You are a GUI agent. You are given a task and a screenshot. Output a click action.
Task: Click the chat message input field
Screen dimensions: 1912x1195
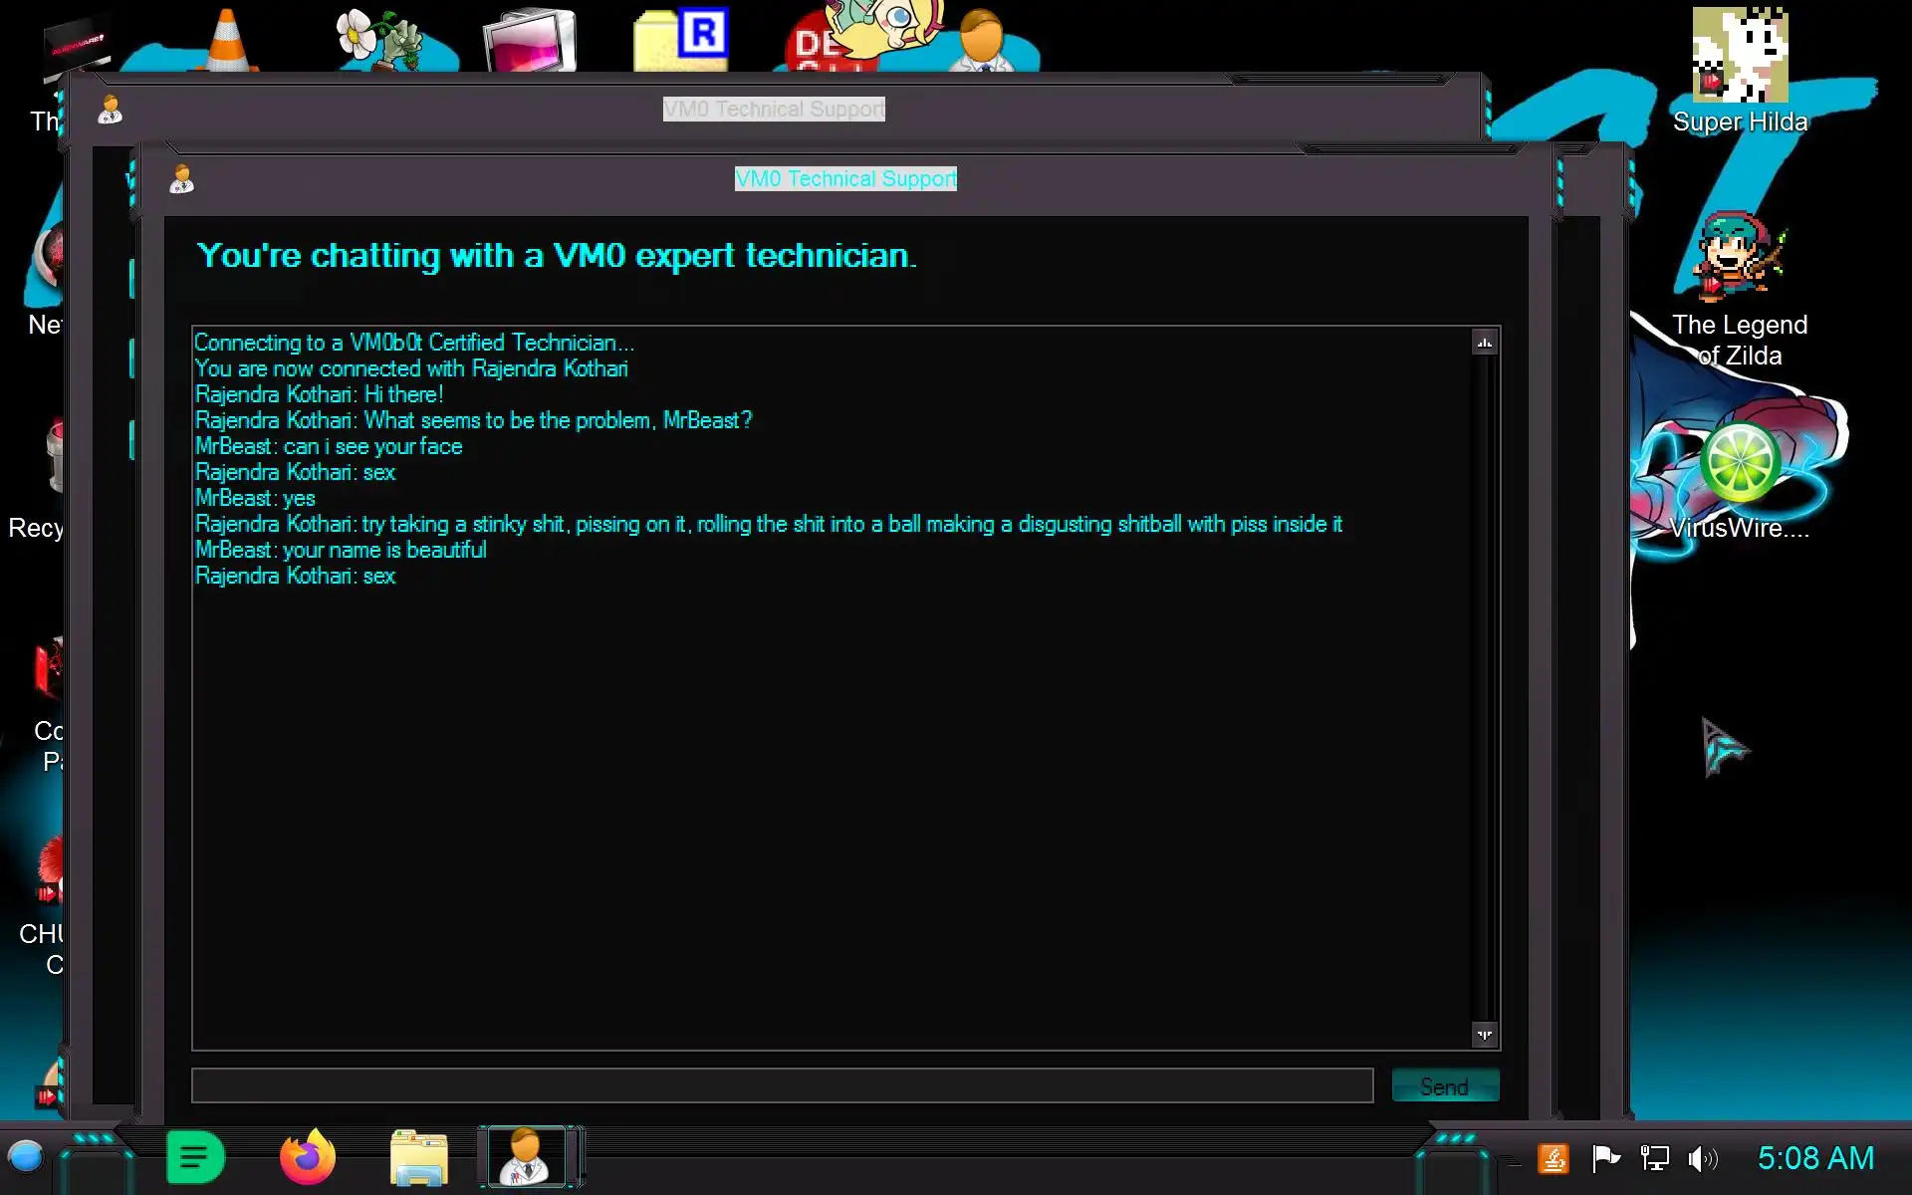pyautogui.click(x=782, y=1085)
